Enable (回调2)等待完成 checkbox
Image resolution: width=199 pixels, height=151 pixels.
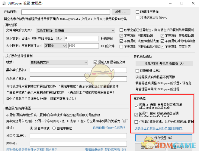pyautogui.click(x=136, y=122)
